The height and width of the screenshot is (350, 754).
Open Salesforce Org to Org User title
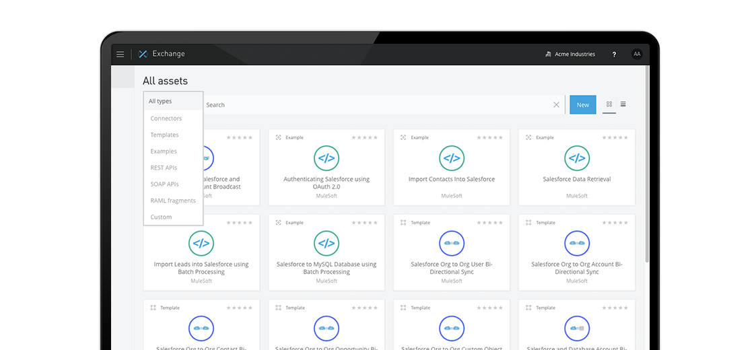[x=452, y=269]
